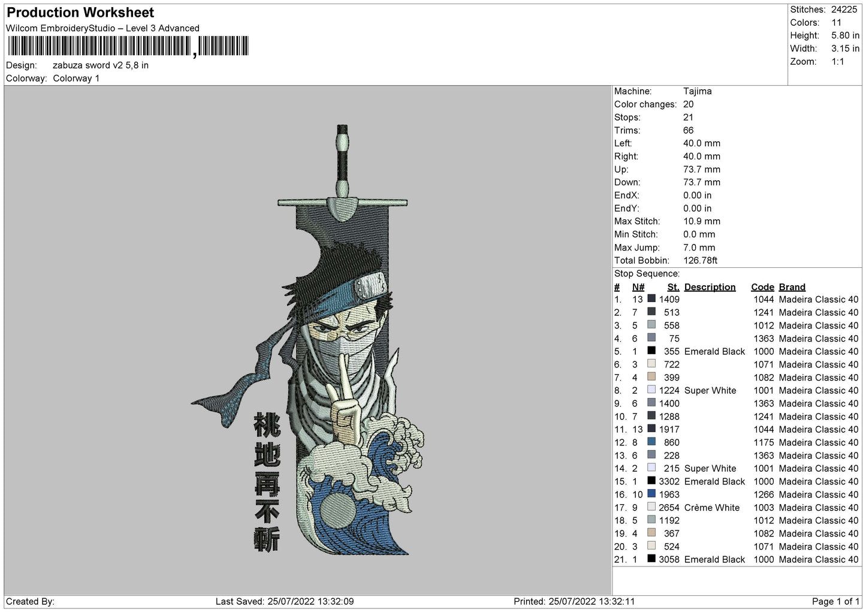Screen dimensions: 866x612
Task: Click the Left value 40.0 mm
Action: (702, 143)
